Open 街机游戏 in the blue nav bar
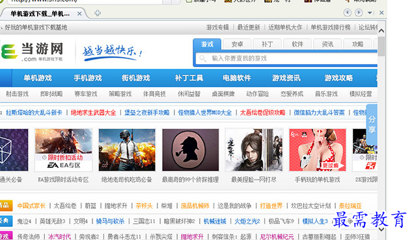Viewport: 412px width, 240px height. click(x=136, y=78)
